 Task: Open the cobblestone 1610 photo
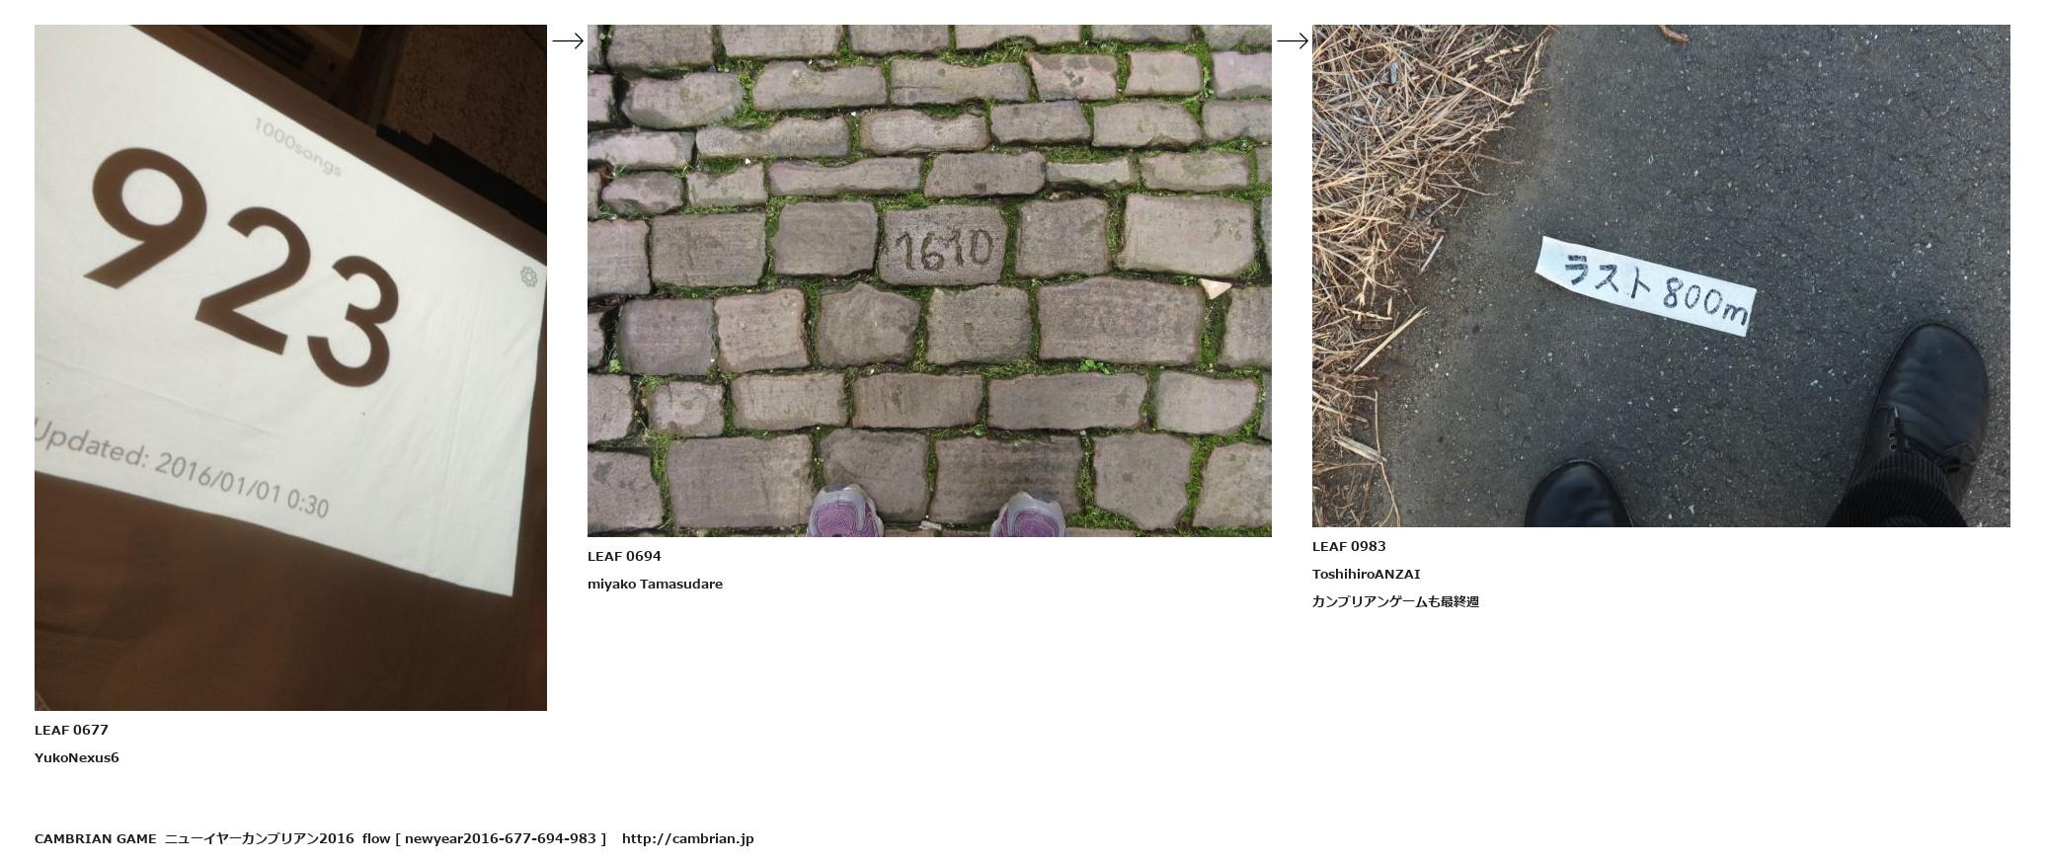pyautogui.click(x=929, y=280)
